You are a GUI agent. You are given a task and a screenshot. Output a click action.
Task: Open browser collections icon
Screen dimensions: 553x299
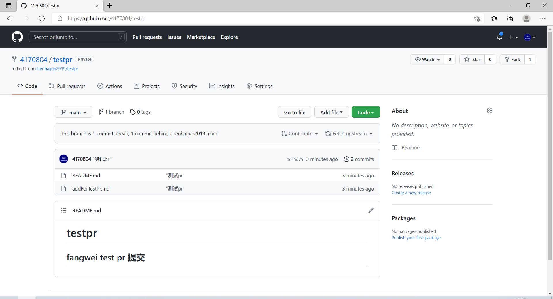pyautogui.click(x=510, y=18)
